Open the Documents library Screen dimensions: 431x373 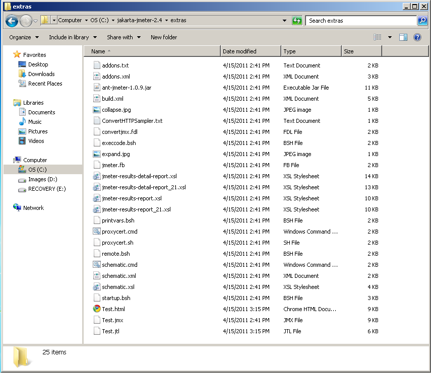[41, 112]
